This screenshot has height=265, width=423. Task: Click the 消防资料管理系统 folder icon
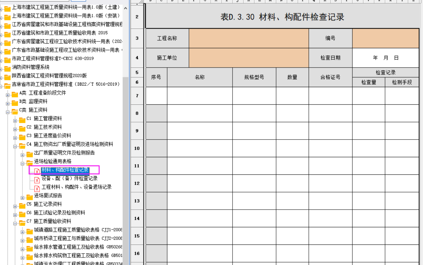pos(7,68)
